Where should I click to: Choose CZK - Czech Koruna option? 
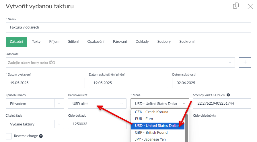pos(151,112)
